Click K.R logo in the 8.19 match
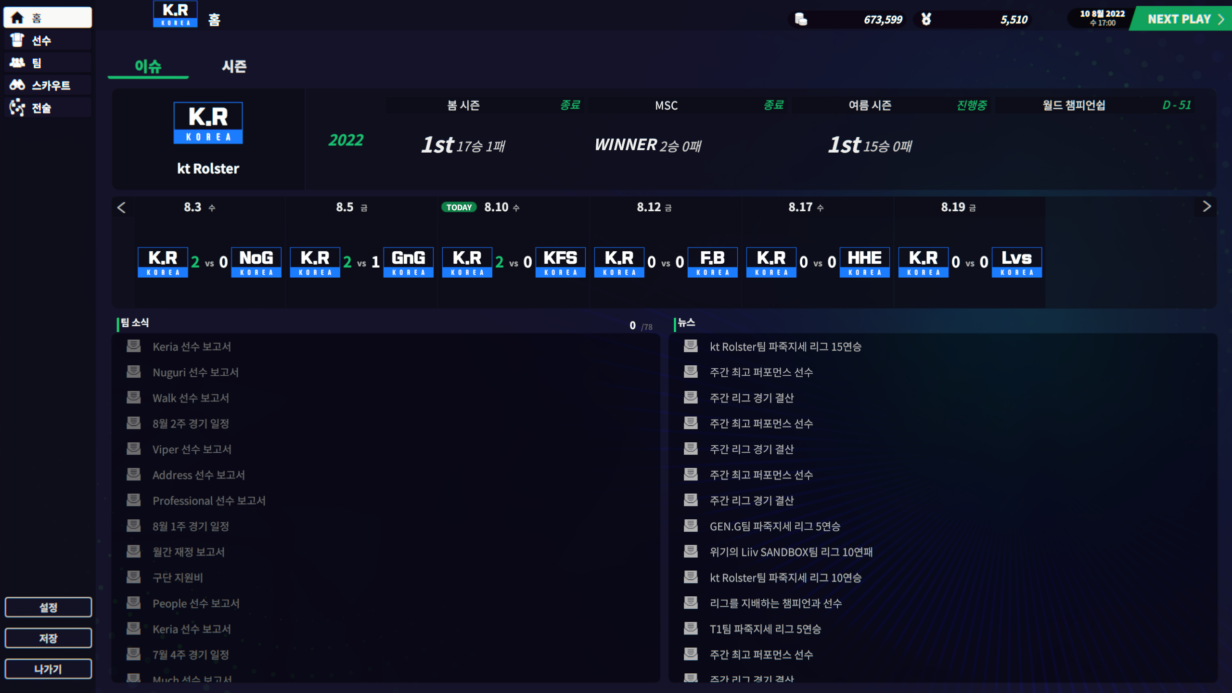Viewport: 1232px width, 693px height. (924, 262)
